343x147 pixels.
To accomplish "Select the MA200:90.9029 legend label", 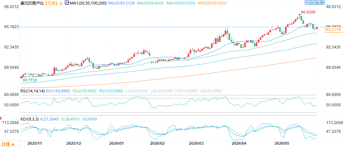I will point(212,3).
